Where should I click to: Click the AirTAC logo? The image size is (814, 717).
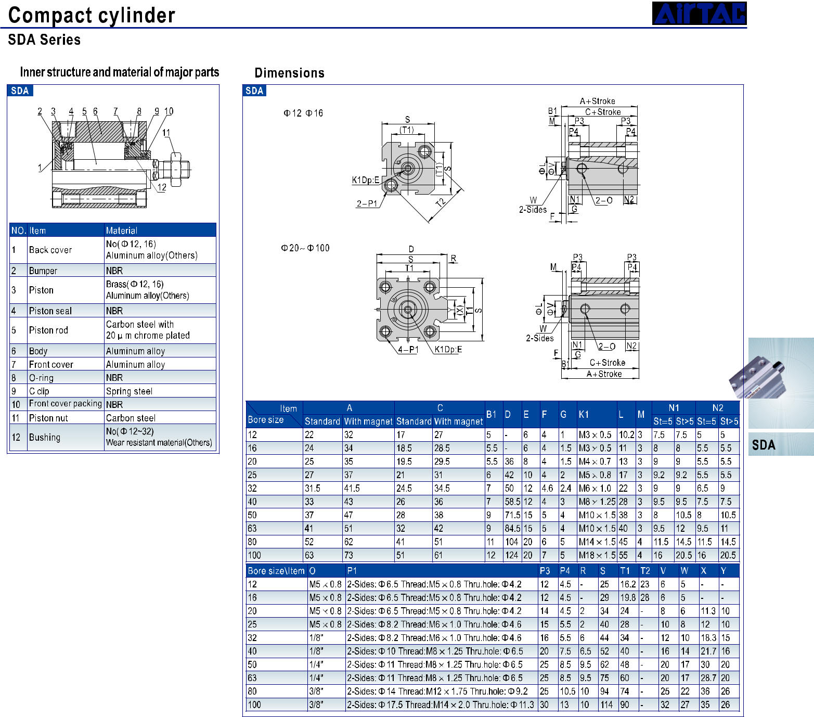699,14
